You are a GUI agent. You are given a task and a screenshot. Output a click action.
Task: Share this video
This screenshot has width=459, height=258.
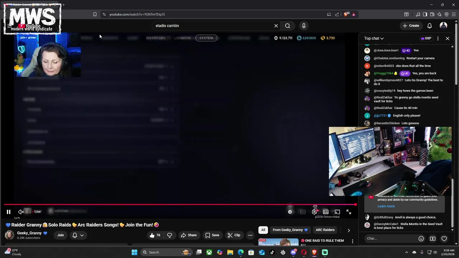coord(189,235)
